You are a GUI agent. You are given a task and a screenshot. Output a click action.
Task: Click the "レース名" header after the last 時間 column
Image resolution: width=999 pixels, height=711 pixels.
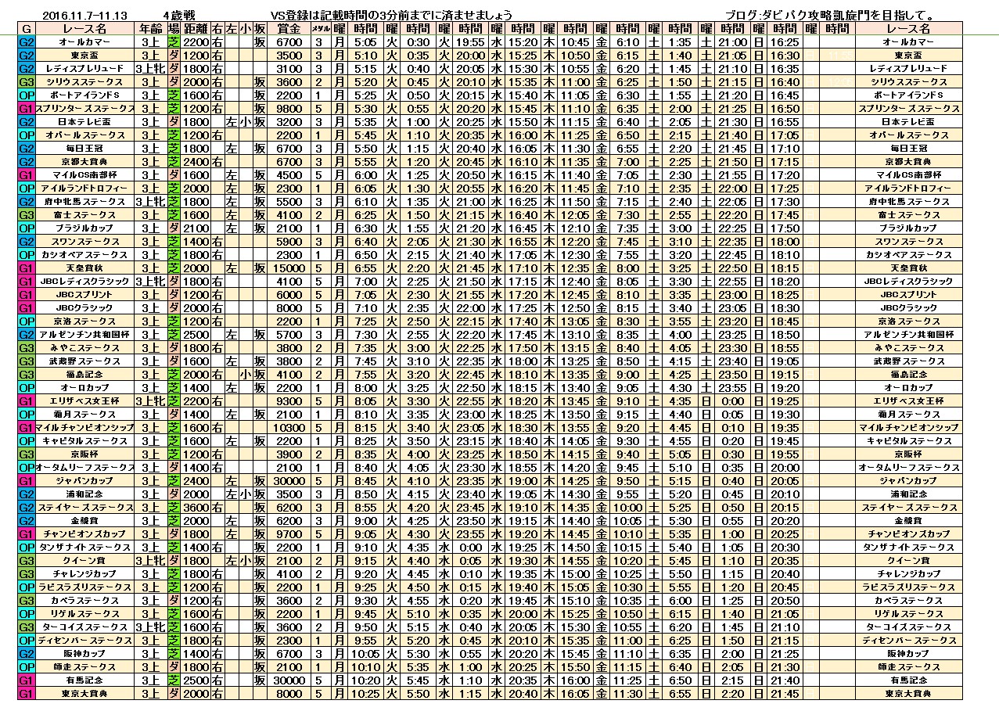[908, 28]
